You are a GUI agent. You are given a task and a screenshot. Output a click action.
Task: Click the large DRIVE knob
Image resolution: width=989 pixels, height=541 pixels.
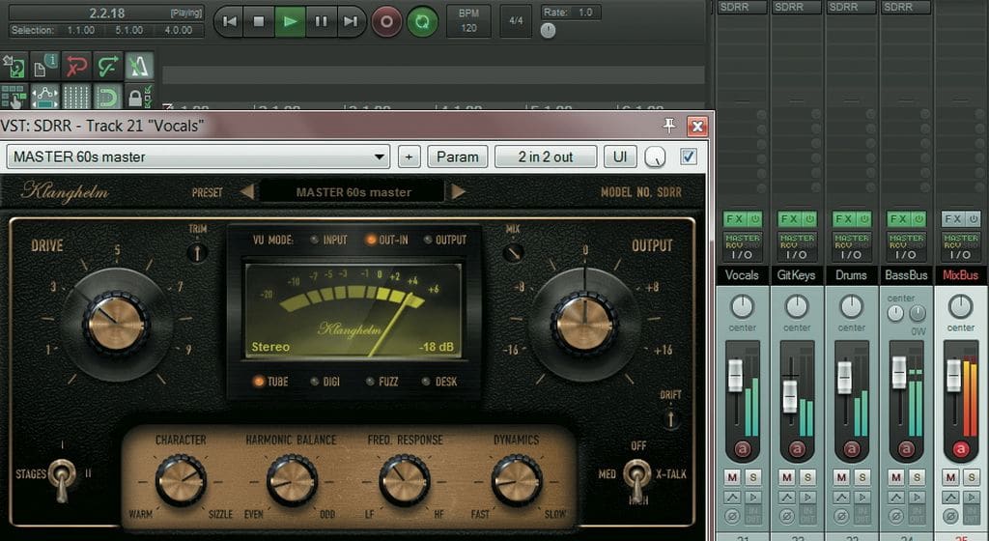[117, 324]
